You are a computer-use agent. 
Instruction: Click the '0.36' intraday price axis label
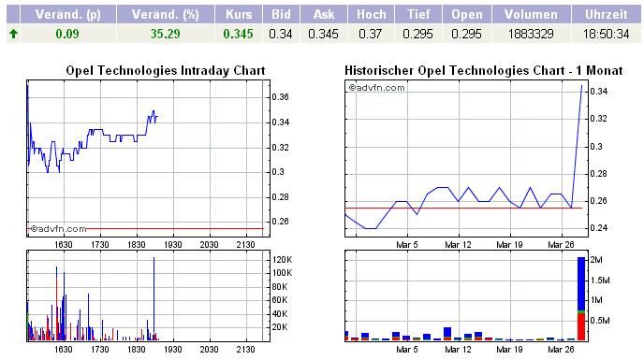[x=281, y=97]
